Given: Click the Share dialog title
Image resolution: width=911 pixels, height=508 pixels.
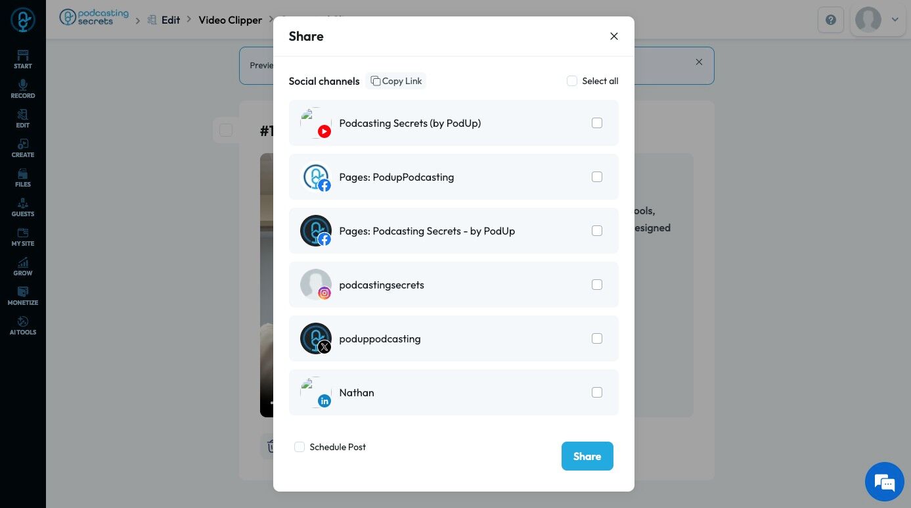Looking at the screenshot, I should [x=306, y=36].
